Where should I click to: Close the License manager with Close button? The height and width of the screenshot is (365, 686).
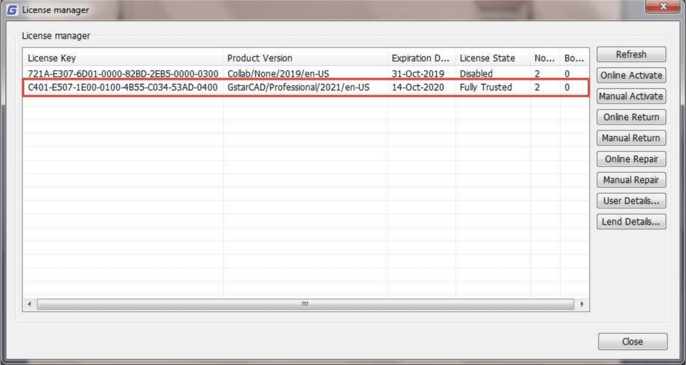(632, 341)
